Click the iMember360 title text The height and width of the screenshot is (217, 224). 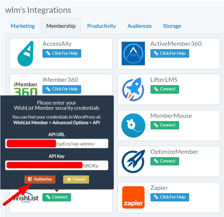tap(60, 80)
